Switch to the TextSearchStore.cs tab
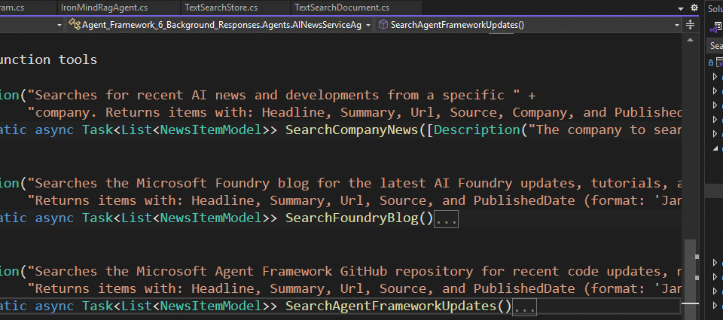The height and width of the screenshot is (320, 723). (x=221, y=8)
